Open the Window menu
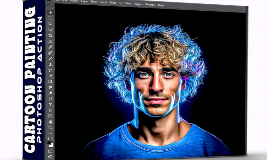Screen dimensions: 267x160 (150, 5)
